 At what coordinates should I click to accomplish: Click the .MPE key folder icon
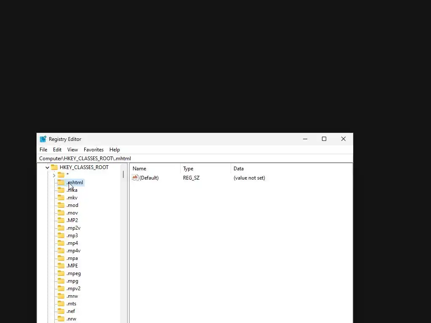pos(61,266)
